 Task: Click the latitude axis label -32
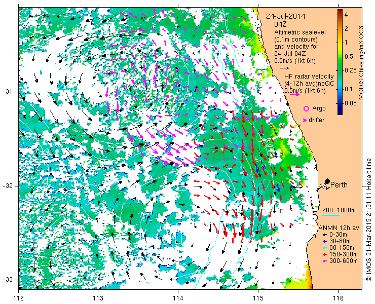coord(7,185)
